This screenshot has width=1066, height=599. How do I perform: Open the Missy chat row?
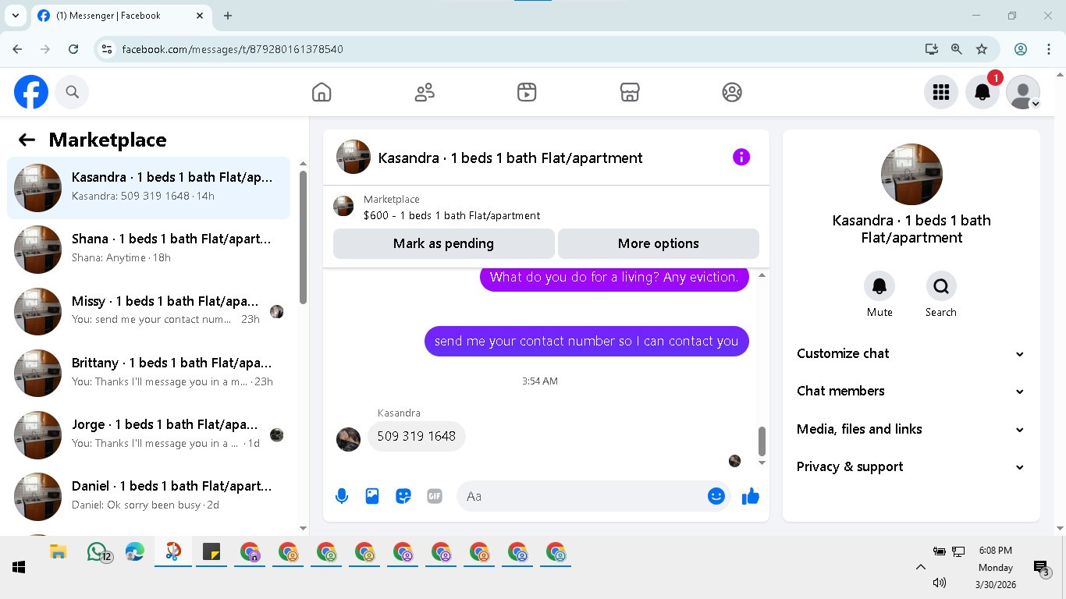[148, 311]
